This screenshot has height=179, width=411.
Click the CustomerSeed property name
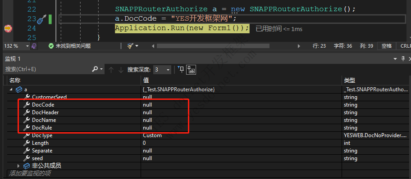(x=49, y=97)
